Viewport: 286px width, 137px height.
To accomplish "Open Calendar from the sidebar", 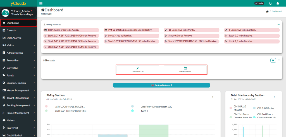I will click(x=12, y=30).
